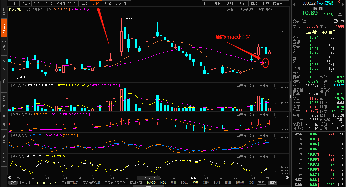Open 多周期 in left sidebar
Screen dimensions: 346x187
click(4, 120)
